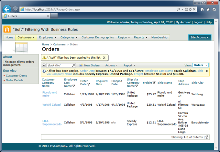
Task: Open the Report dropdown menu
Action: coord(129,65)
